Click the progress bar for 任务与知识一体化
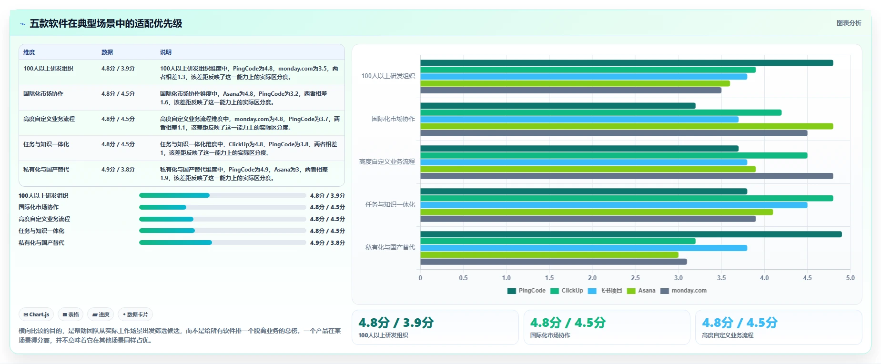 click(x=223, y=231)
